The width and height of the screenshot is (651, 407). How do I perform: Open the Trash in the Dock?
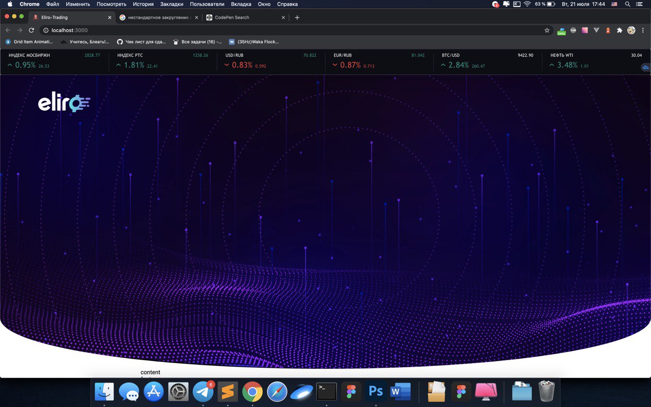pos(547,392)
